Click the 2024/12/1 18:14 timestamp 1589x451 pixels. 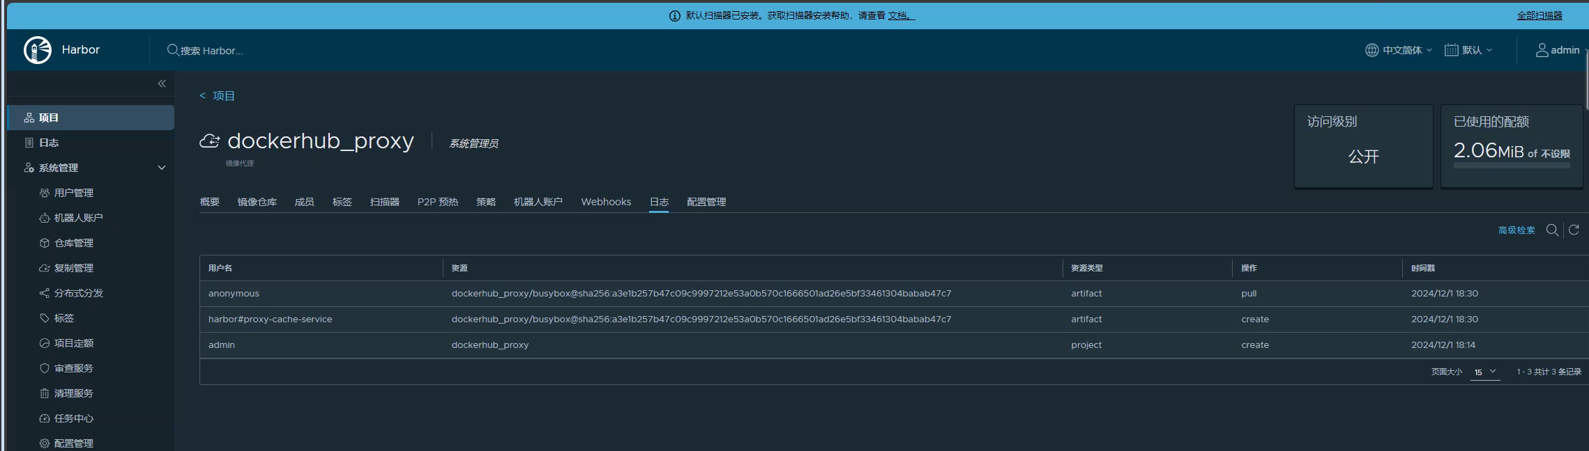(1443, 345)
